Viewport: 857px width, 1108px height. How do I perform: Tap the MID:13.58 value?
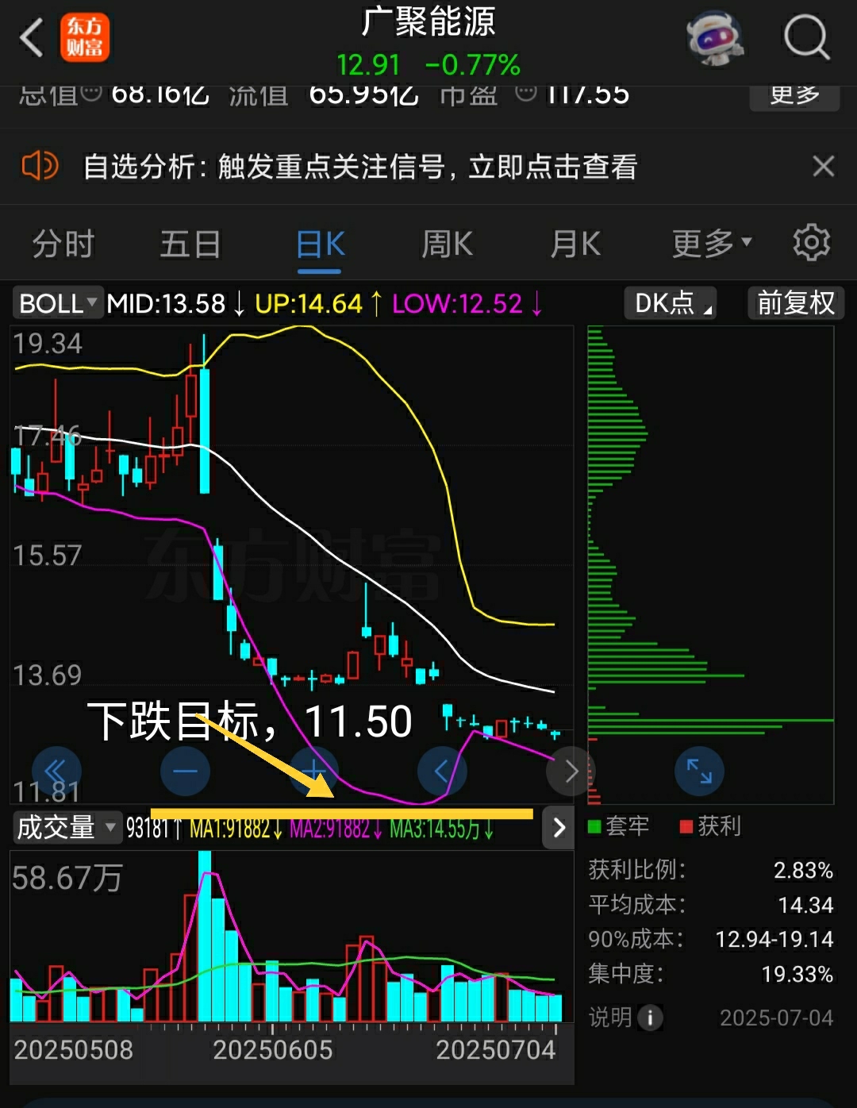[x=167, y=303]
